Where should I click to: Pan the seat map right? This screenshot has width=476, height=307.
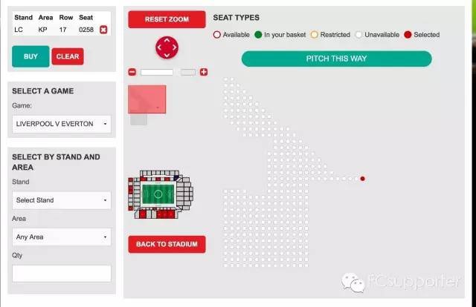pyautogui.click(x=175, y=48)
